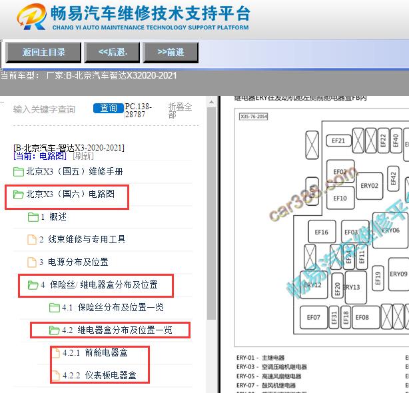Select 北京X3（国五）维修手册 tree entry
The image size is (409, 393).
click(75, 172)
